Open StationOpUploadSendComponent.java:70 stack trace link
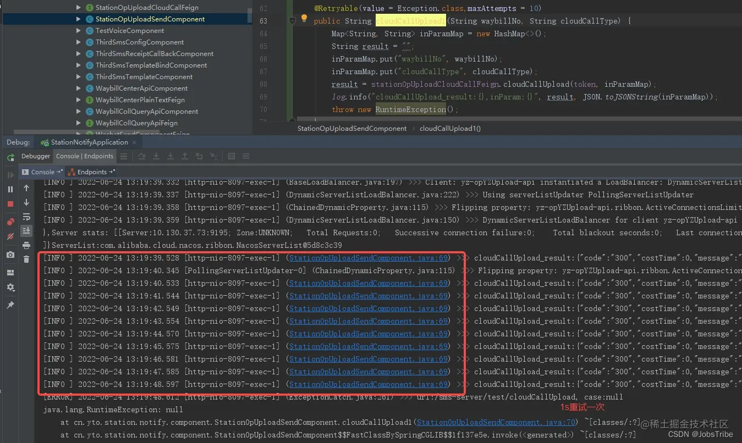The width and height of the screenshot is (742, 443). (496, 422)
